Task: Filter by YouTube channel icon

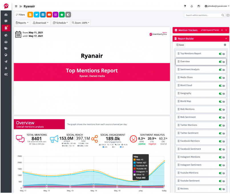Action: pyautogui.click(x=49, y=15)
